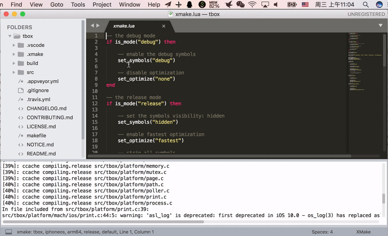Click the US flag input source icon

305,4
